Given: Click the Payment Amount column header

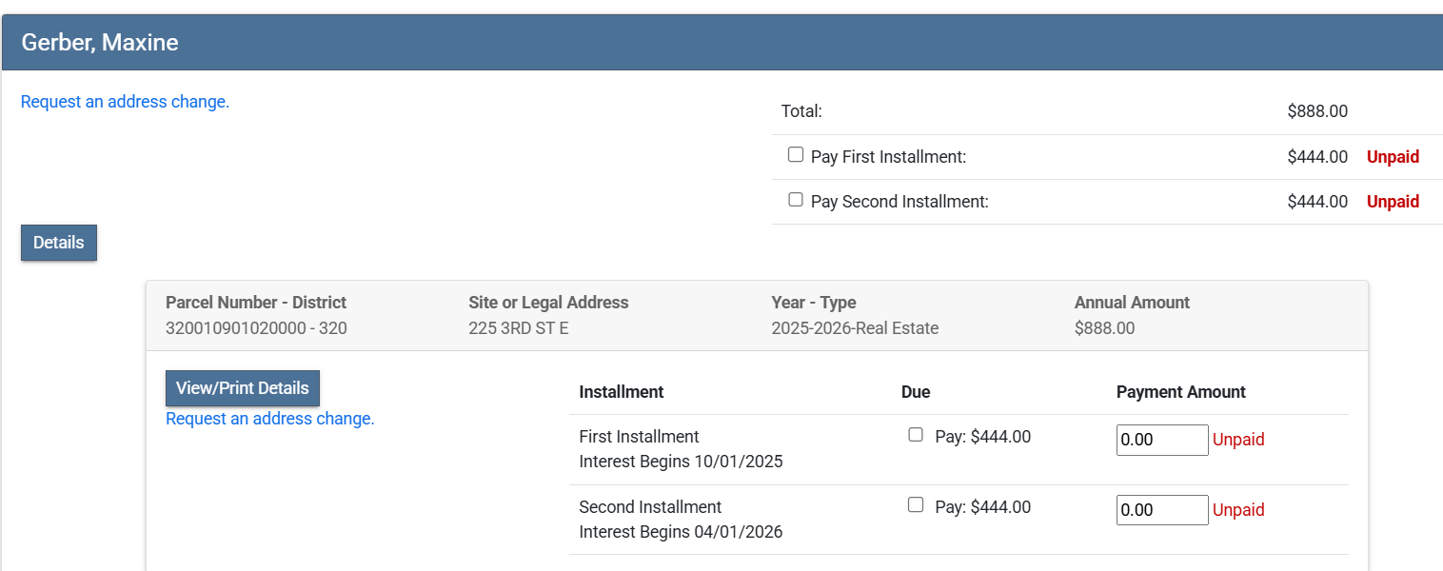Looking at the screenshot, I should (x=1180, y=392).
